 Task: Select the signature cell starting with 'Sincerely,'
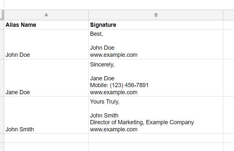pyautogui.click(x=156, y=78)
